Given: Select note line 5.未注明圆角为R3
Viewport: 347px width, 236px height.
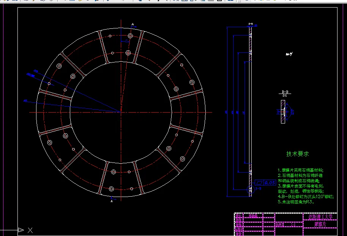Looking at the screenshot, I should tap(296, 202).
